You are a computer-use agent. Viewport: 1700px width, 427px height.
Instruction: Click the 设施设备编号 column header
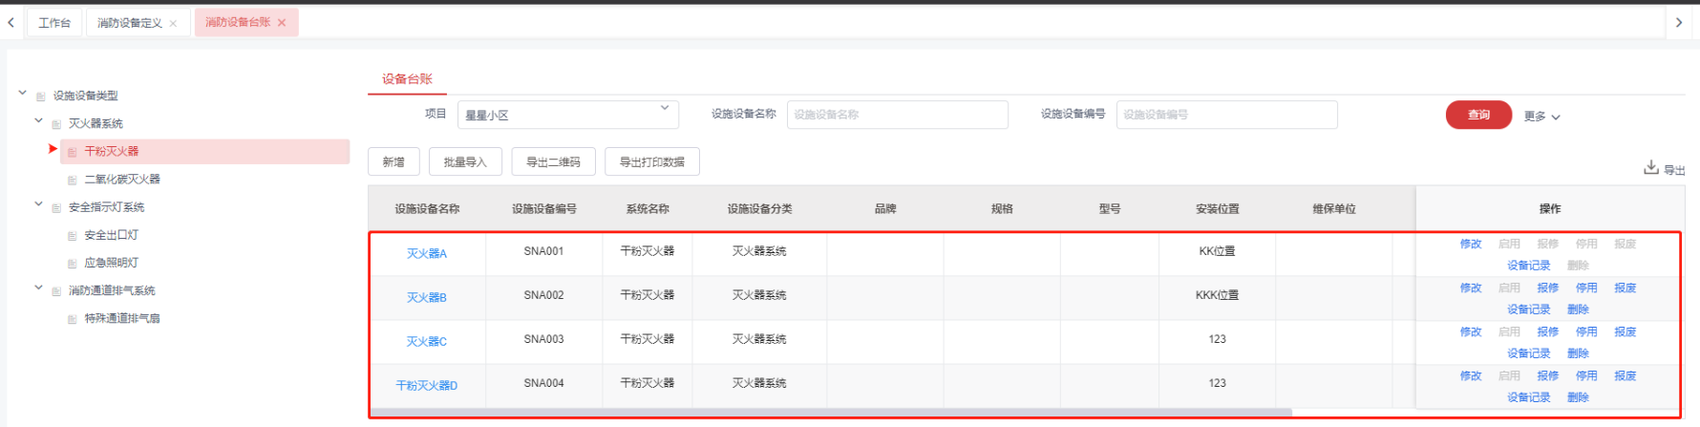pos(544,209)
